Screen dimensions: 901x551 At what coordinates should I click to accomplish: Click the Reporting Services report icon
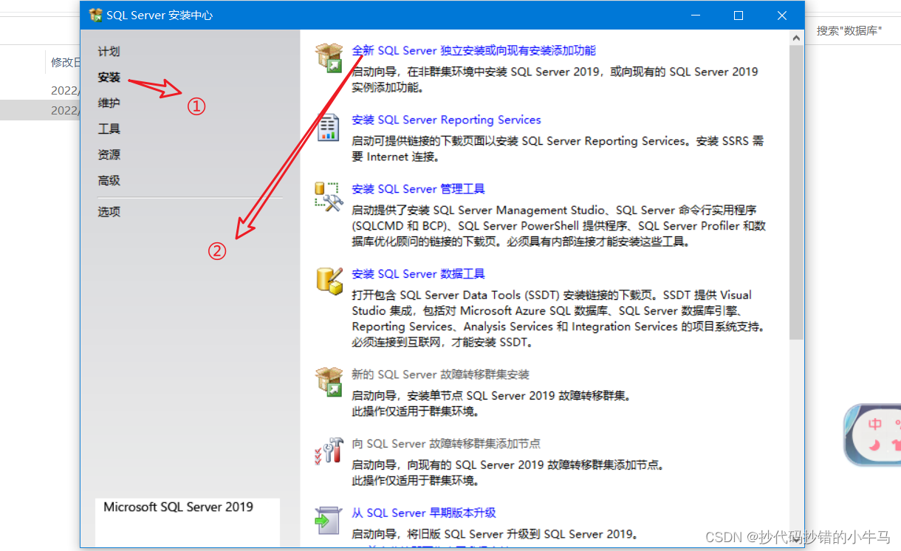pyautogui.click(x=329, y=126)
